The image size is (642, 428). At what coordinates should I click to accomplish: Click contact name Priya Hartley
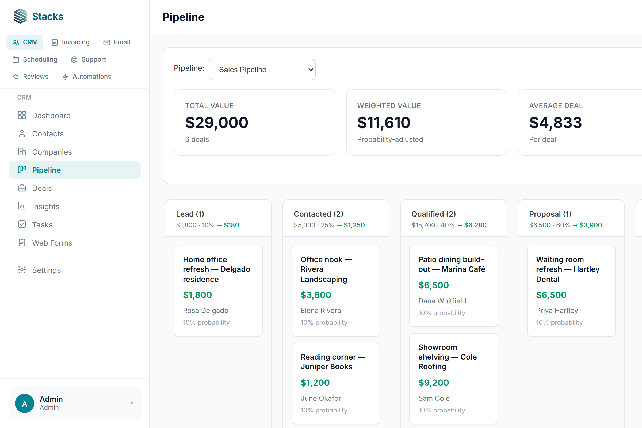(557, 311)
